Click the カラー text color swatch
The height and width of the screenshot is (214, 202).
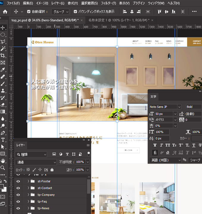(x=196, y=139)
